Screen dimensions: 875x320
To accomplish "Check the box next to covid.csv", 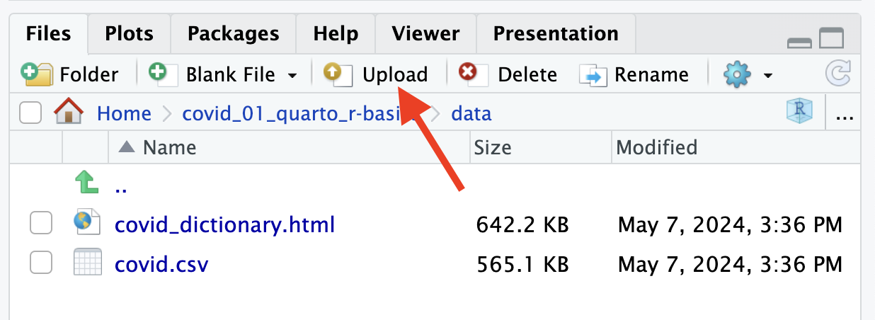I will pyautogui.click(x=41, y=265).
